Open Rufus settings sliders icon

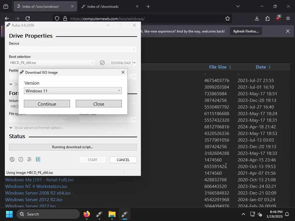coord(29,159)
